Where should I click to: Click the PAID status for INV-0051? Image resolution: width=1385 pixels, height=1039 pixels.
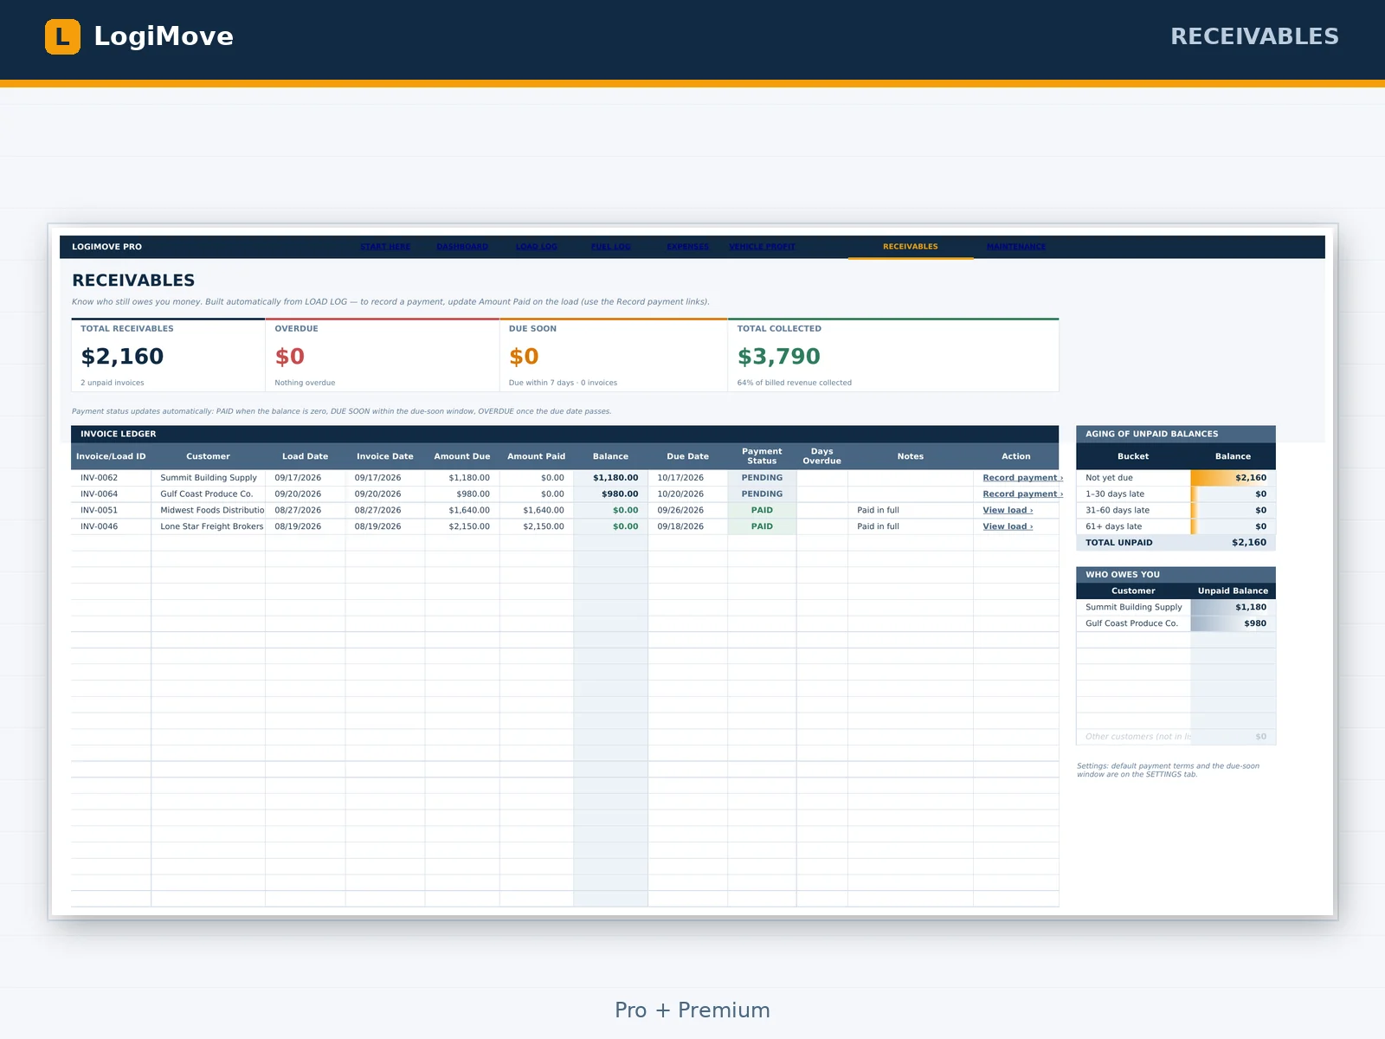762,511
